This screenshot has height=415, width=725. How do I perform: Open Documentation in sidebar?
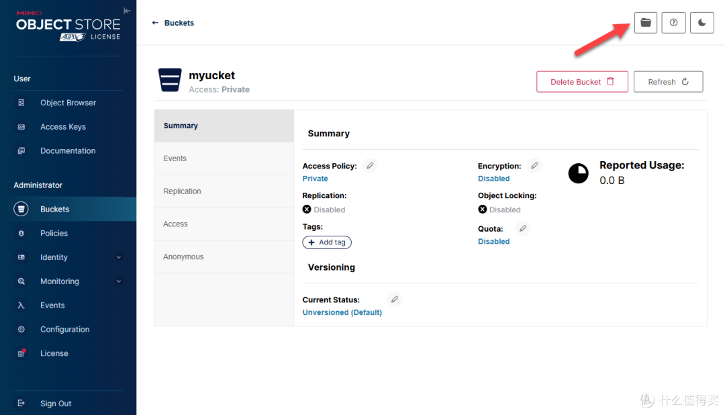[68, 151]
